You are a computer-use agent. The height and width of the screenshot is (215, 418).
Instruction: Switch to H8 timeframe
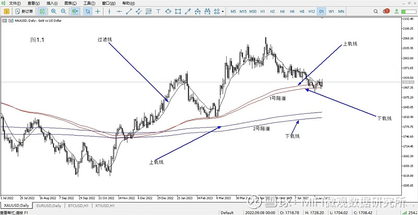302,11
